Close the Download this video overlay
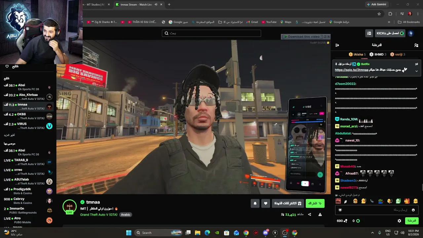Image resolution: width=423 pixels, height=238 pixels. point(329,37)
